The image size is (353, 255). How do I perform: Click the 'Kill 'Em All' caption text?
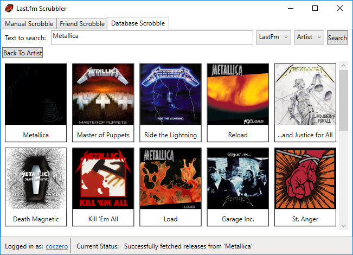[x=103, y=219]
